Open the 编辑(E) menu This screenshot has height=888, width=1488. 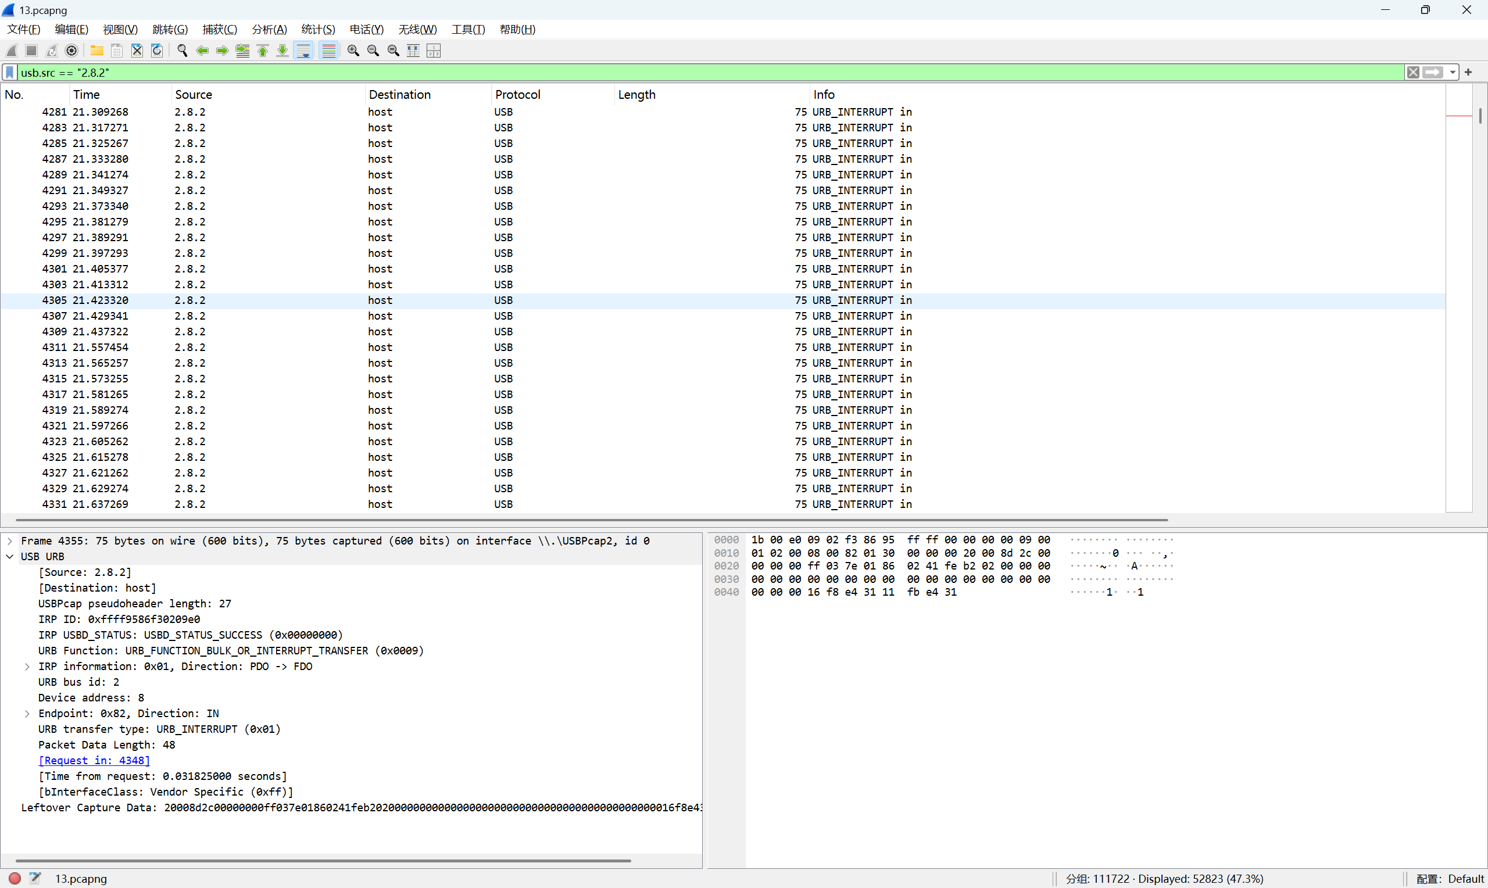(71, 29)
